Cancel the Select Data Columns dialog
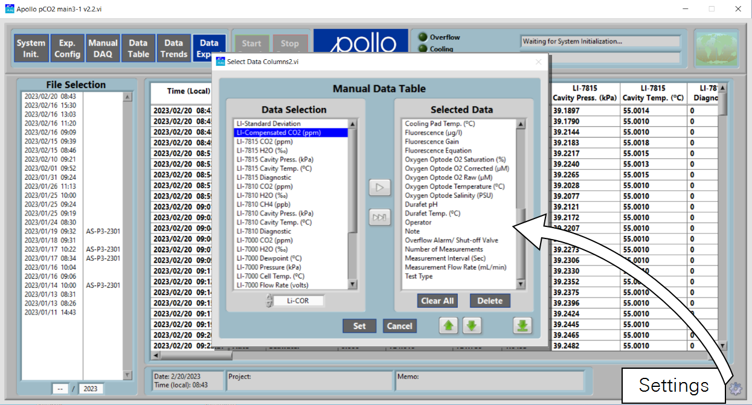 pos(399,326)
